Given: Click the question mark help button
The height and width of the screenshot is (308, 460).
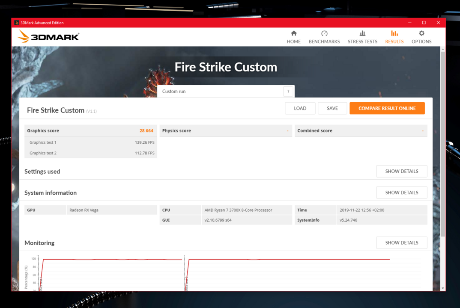Looking at the screenshot, I should point(288,92).
